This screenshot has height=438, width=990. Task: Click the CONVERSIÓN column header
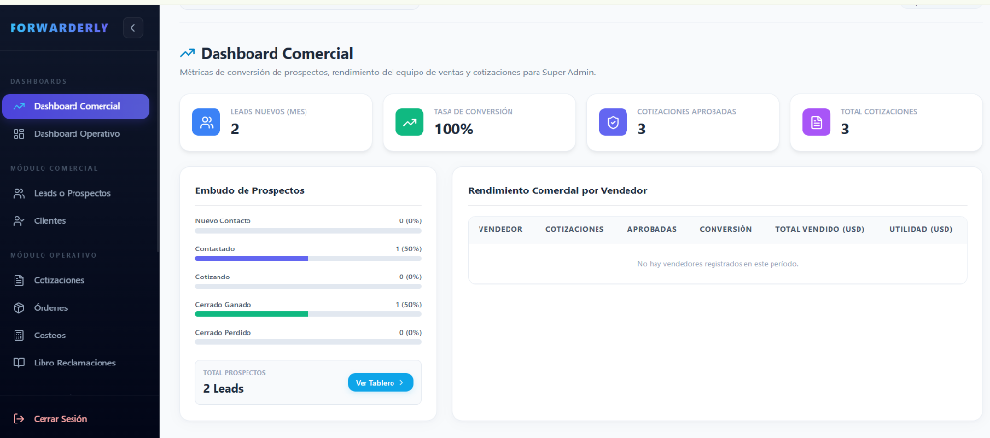pos(725,229)
